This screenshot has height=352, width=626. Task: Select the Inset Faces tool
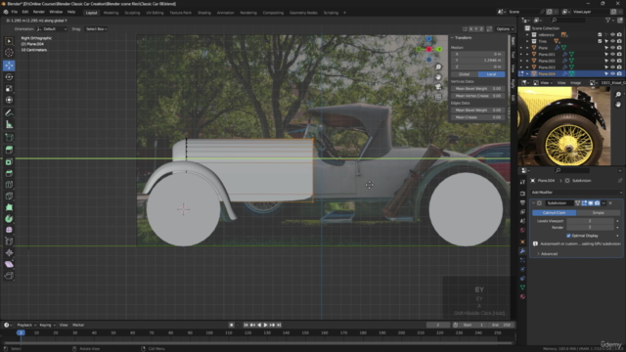tap(9, 161)
